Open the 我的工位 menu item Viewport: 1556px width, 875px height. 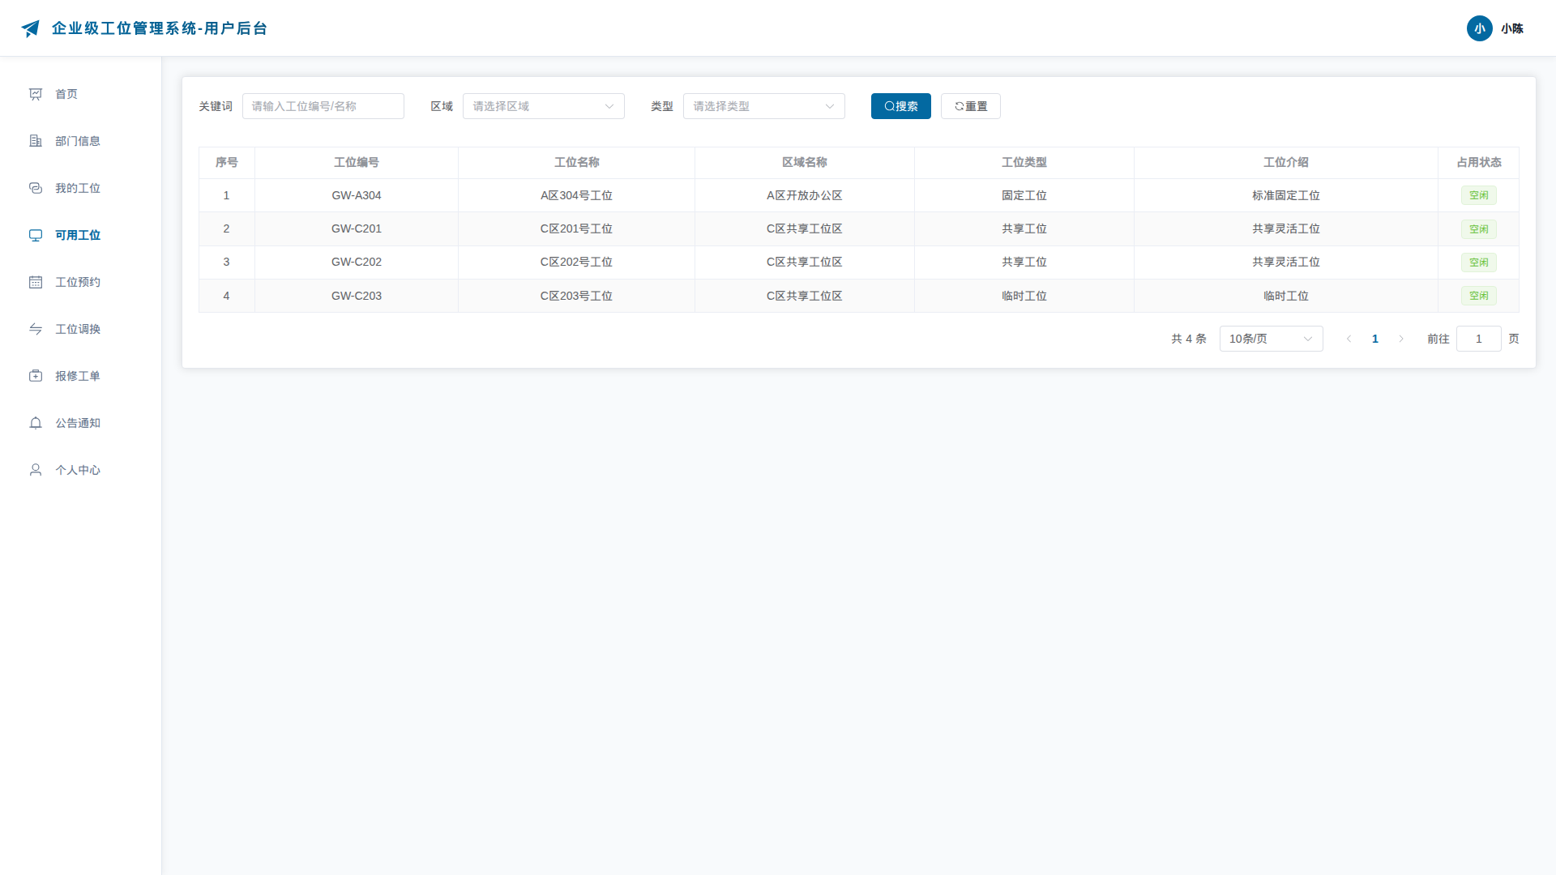click(x=80, y=188)
